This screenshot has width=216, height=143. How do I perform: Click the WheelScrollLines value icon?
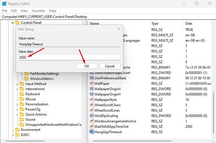(91, 110)
